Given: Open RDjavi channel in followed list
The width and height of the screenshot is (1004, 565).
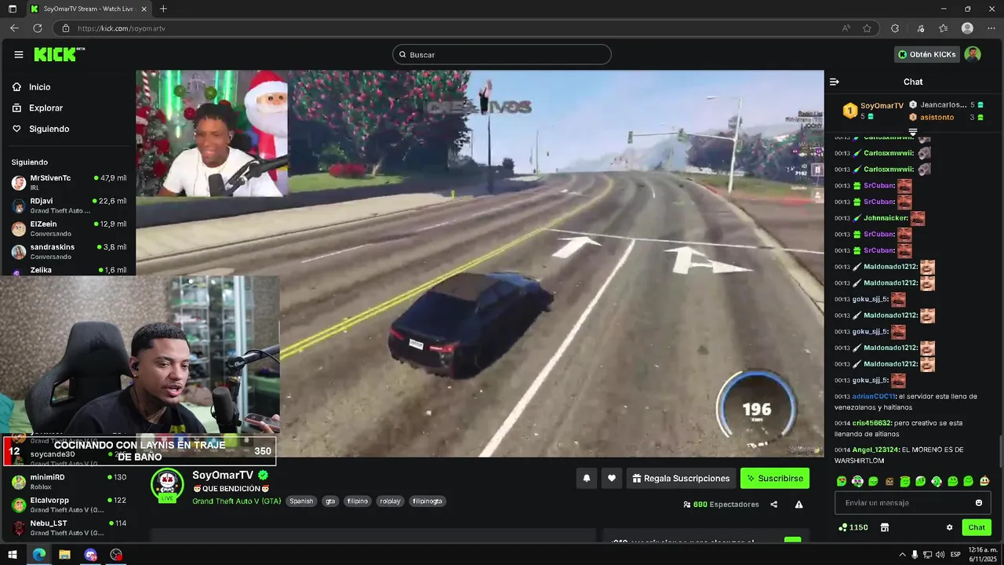Looking at the screenshot, I should pos(69,206).
